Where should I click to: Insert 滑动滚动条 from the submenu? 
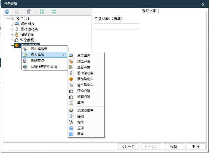coord(86,73)
